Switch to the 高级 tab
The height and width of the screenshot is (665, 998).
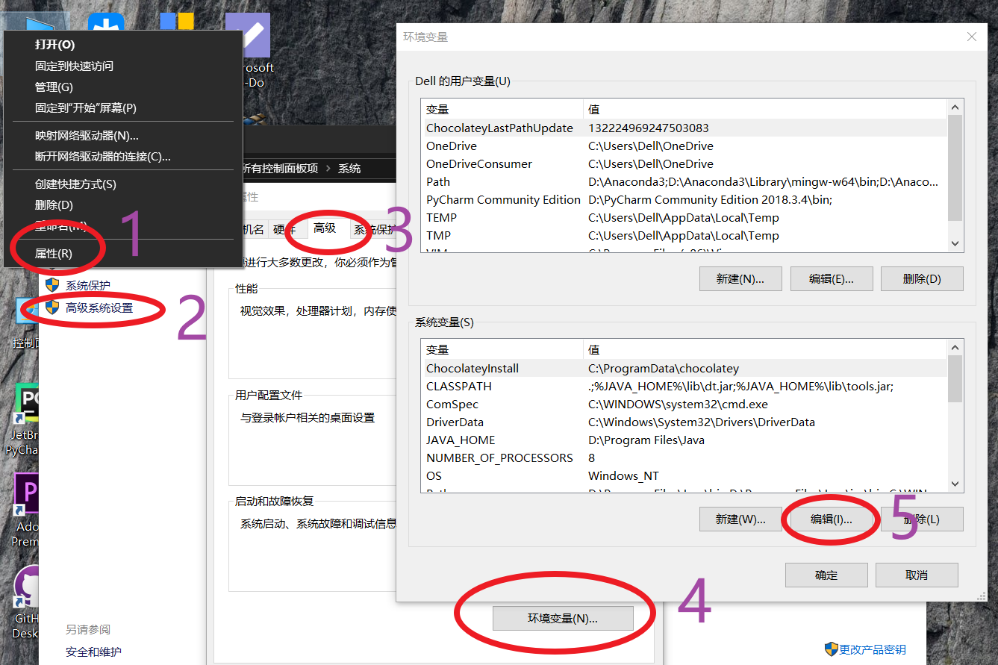click(325, 228)
